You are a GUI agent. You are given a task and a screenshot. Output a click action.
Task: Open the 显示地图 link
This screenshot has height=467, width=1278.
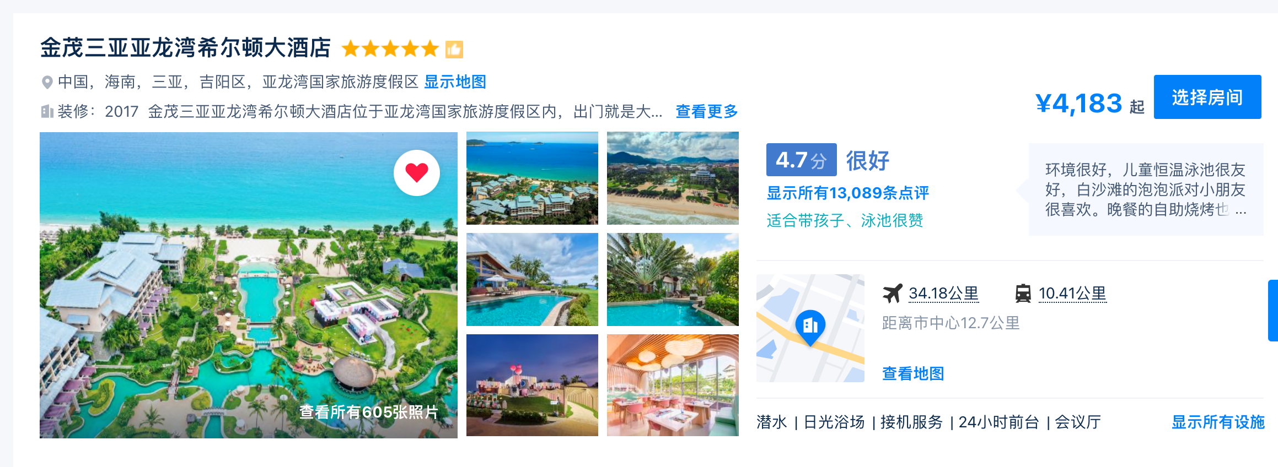pyautogui.click(x=455, y=82)
